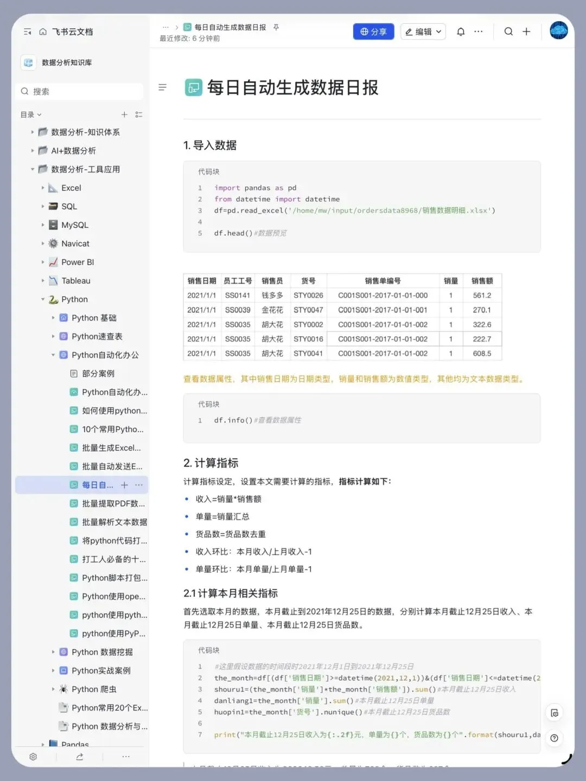Open Python速查表 document

[97, 336]
